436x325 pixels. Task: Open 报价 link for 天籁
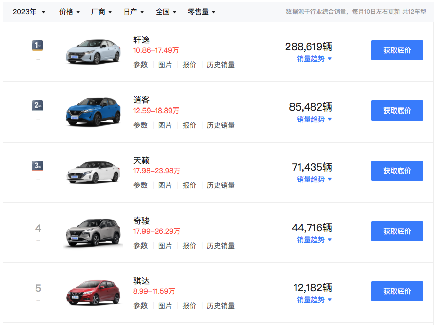click(189, 185)
